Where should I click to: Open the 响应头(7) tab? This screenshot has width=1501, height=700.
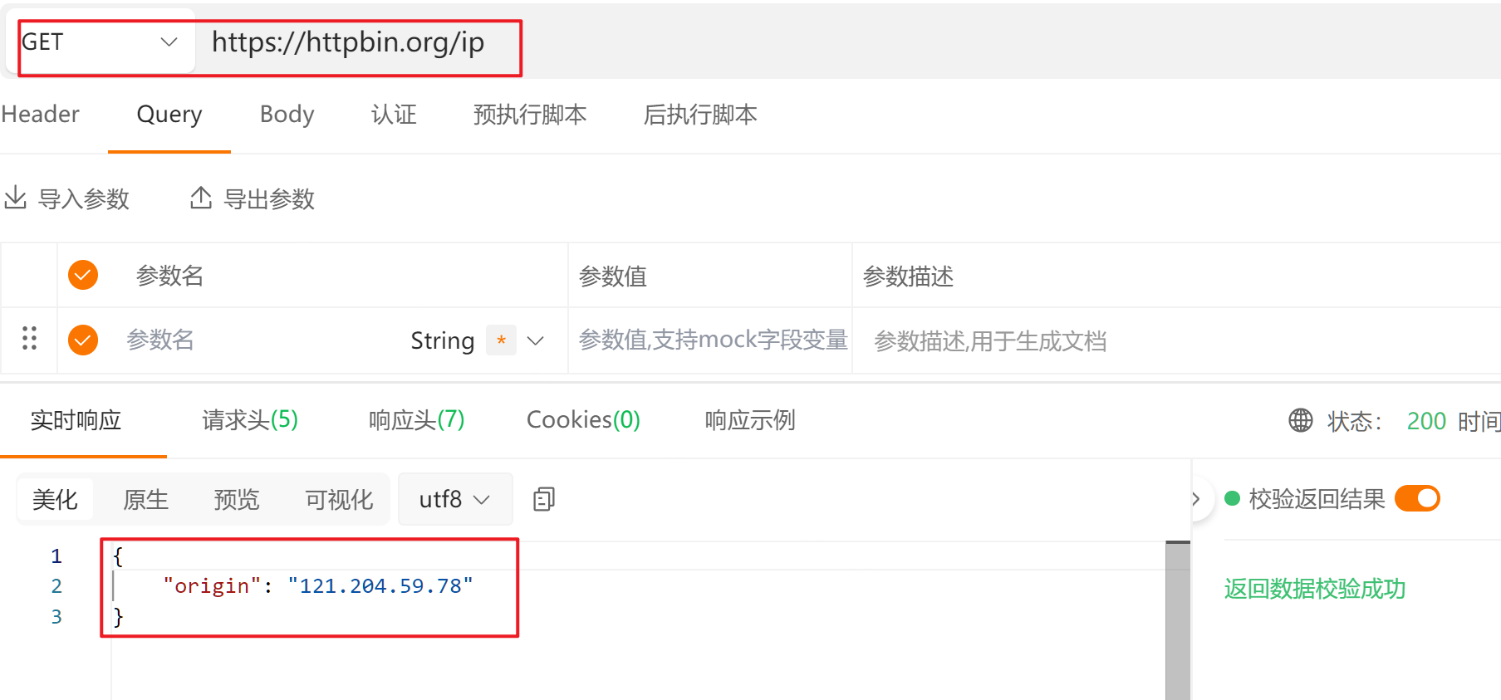pyautogui.click(x=416, y=420)
